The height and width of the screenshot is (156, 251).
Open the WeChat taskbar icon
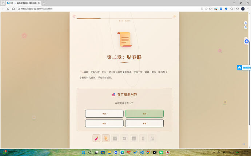tap(161, 153)
